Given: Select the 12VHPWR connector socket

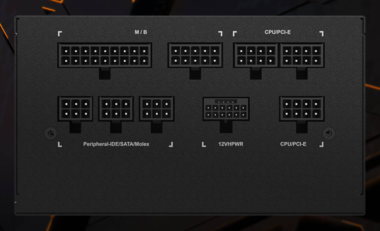Looking at the screenshot, I should [226, 109].
